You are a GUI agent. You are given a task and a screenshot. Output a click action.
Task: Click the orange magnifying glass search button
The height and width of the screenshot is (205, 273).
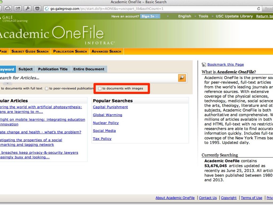182,78
